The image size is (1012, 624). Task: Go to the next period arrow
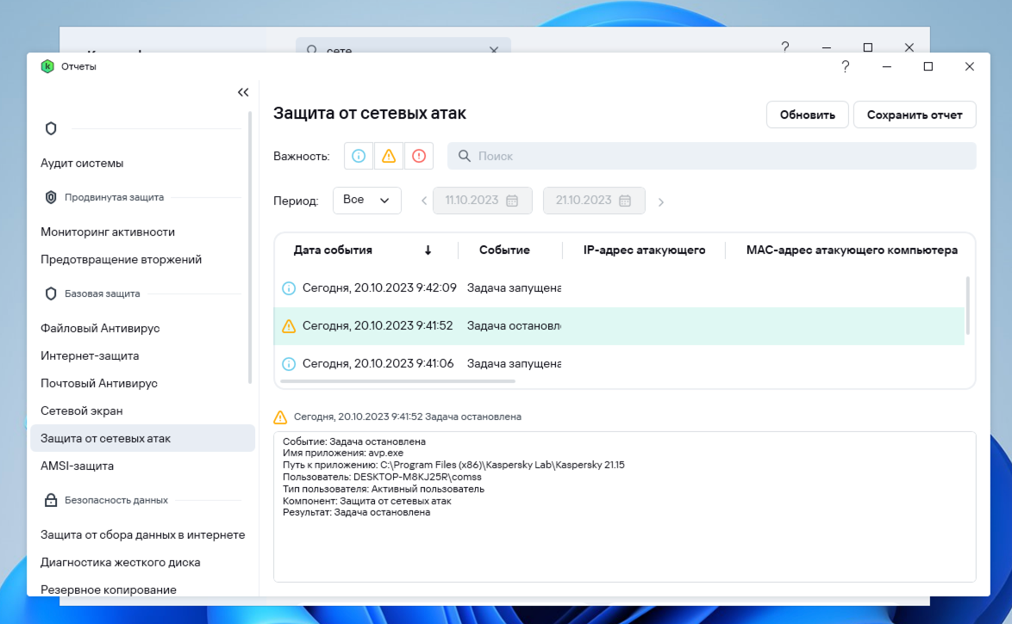coord(661,201)
